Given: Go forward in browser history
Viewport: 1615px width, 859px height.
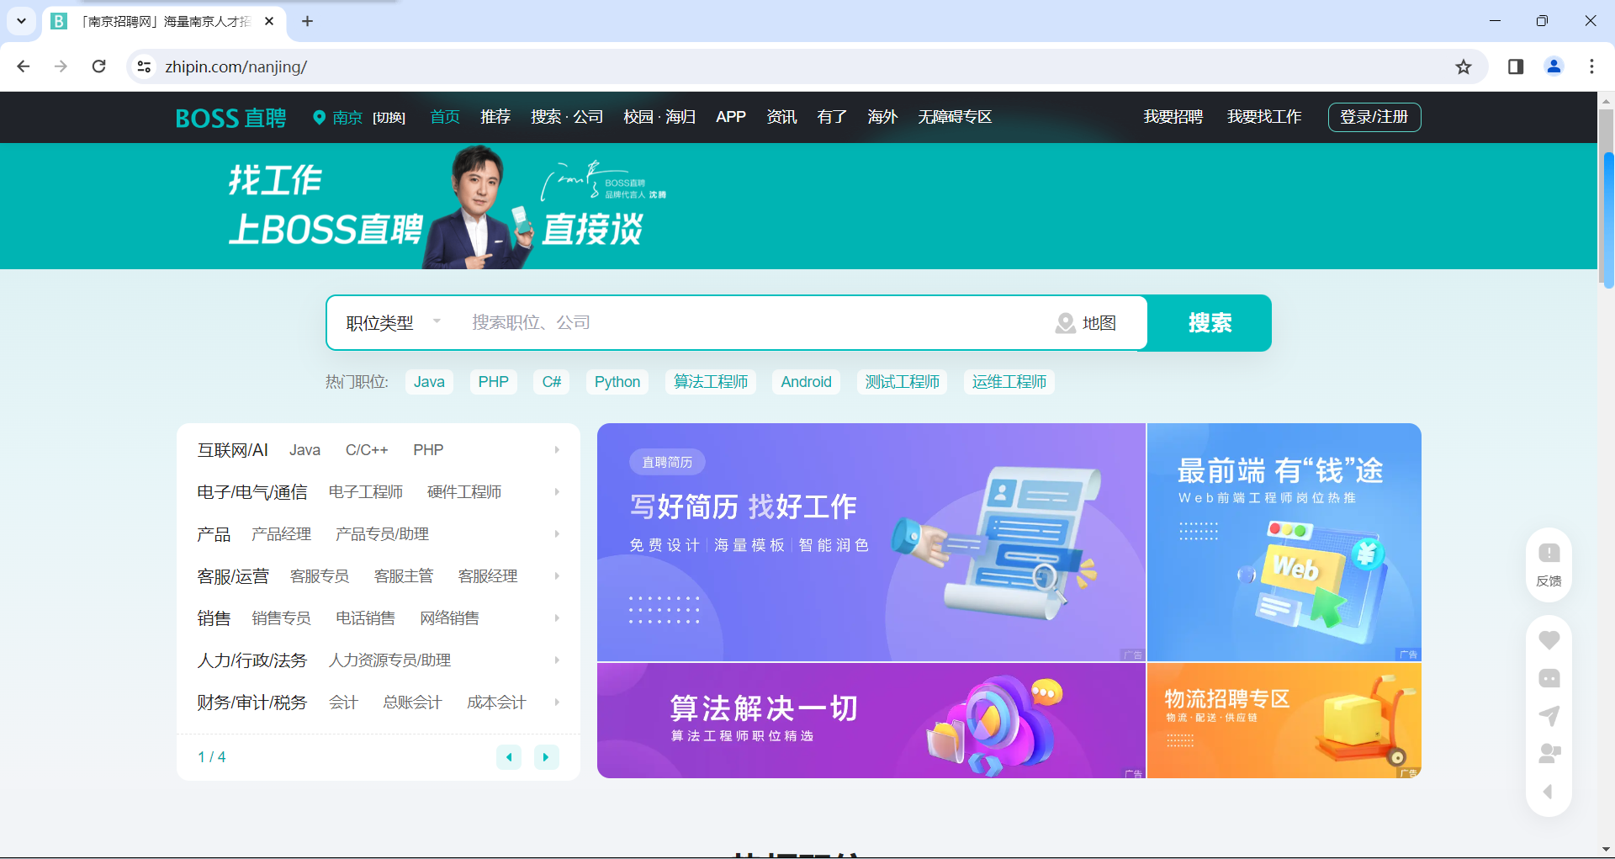Looking at the screenshot, I should pyautogui.click(x=61, y=66).
